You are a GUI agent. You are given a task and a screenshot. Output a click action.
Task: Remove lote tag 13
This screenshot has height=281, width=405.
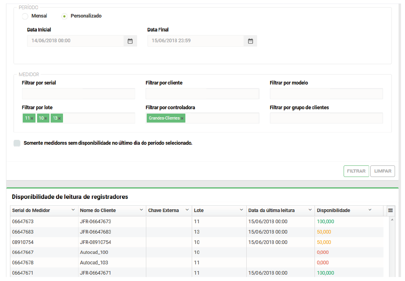[x=60, y=118]
